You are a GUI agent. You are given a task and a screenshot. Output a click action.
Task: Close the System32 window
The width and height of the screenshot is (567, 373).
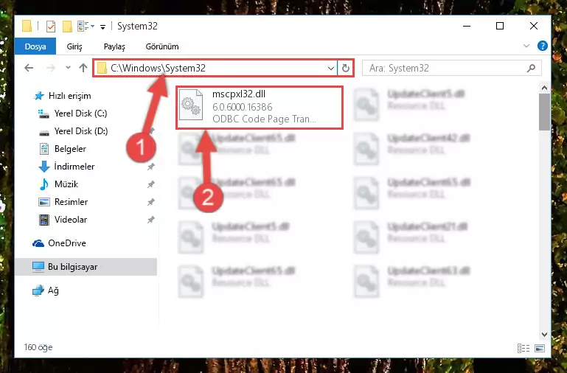[533, 26]
